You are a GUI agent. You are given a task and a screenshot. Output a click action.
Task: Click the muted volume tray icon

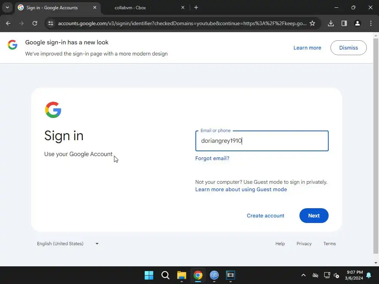tap(336, 275)
